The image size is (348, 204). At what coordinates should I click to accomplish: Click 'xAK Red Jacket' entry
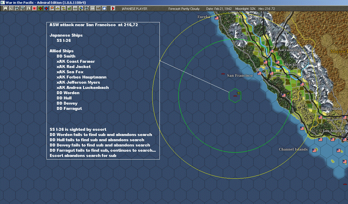click(x=73, y=67)
